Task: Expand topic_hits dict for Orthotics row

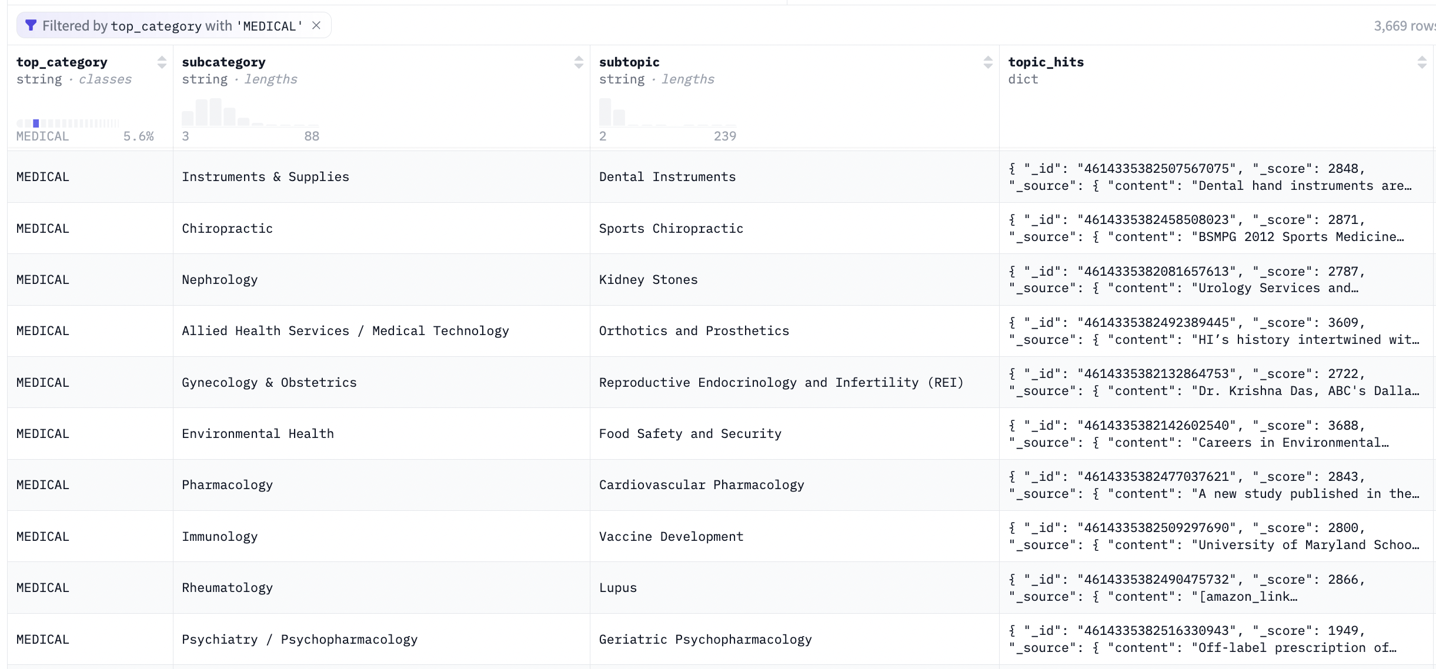Action: coord(1214,331)
